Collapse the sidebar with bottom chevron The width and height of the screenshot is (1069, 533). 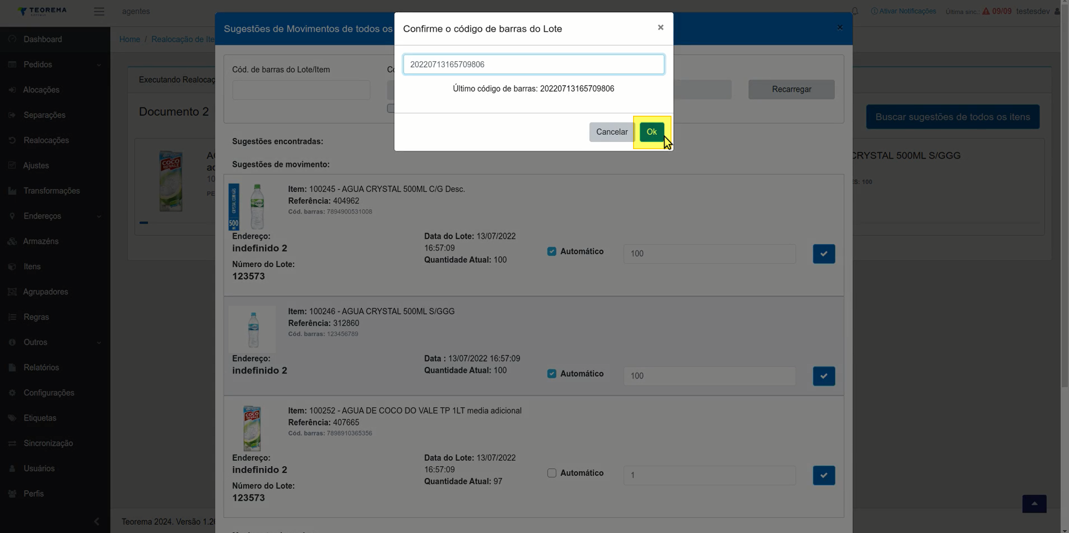tap(96, 521)
